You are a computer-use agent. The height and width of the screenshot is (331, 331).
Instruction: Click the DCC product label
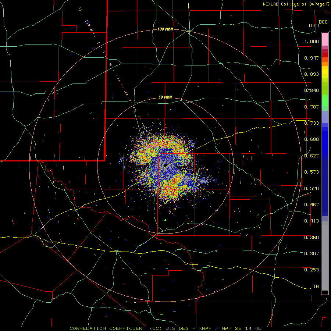pyautogui.click(x=323, y=22)
